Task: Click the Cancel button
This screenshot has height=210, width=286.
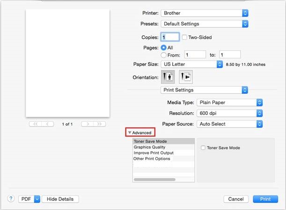Action: tap(236, 199)
